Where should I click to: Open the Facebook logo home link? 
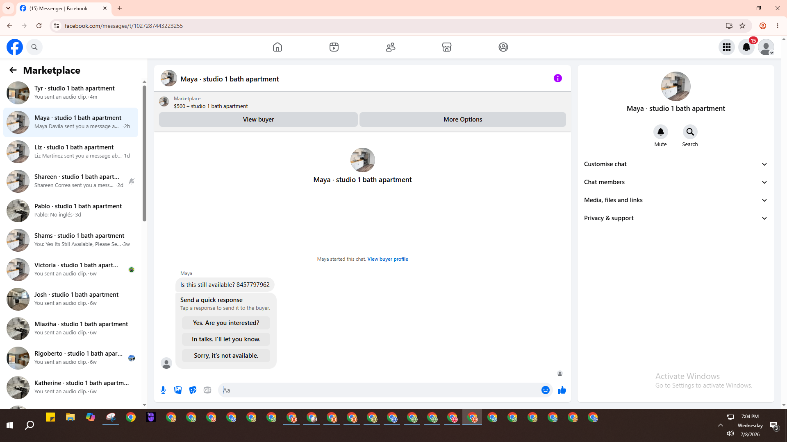click(15, 47)
